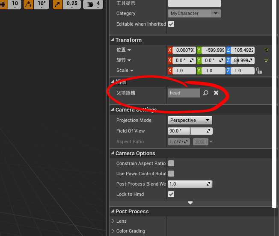Select the Field Of View label
The width and height of the screenshot is (279, 236).
(x=131, y=131)
